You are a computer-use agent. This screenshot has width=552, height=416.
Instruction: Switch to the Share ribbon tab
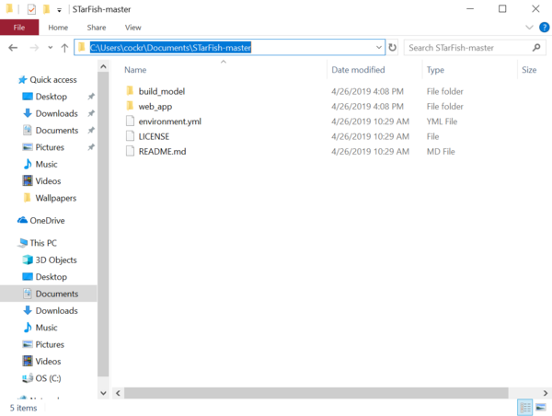97,28
